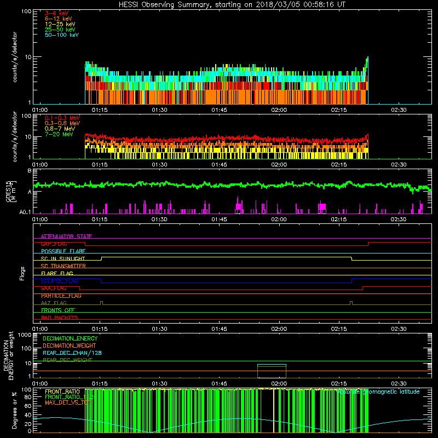Select the cyan 50-100 keV legend entry
The width and height of the screenshot is (438, 438).
tap(62, 35)
